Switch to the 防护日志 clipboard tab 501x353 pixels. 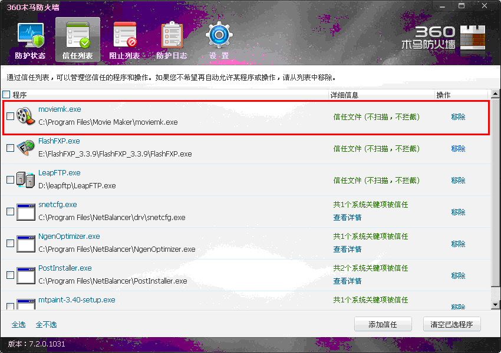pyautogui.click(x=172, y=40)
